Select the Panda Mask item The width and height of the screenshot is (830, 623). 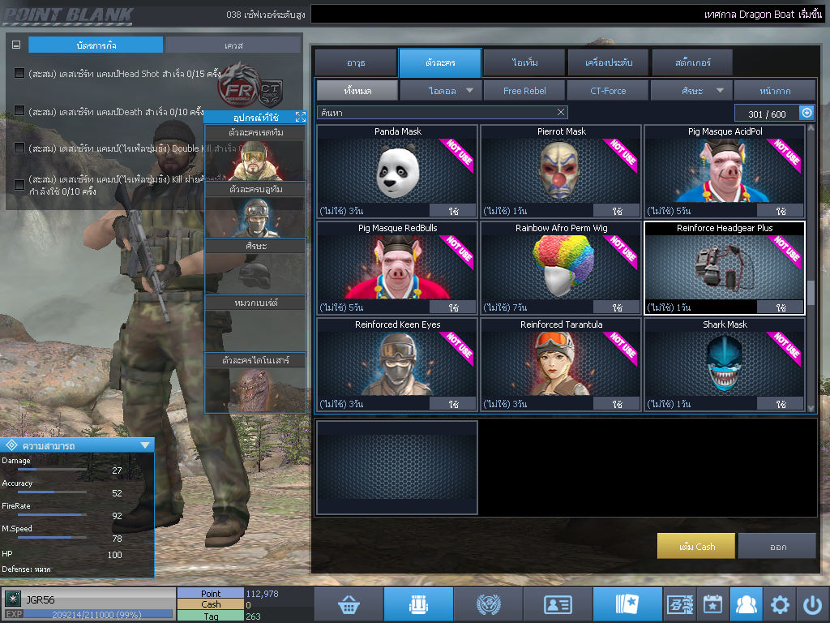click(x=397, y=171)
